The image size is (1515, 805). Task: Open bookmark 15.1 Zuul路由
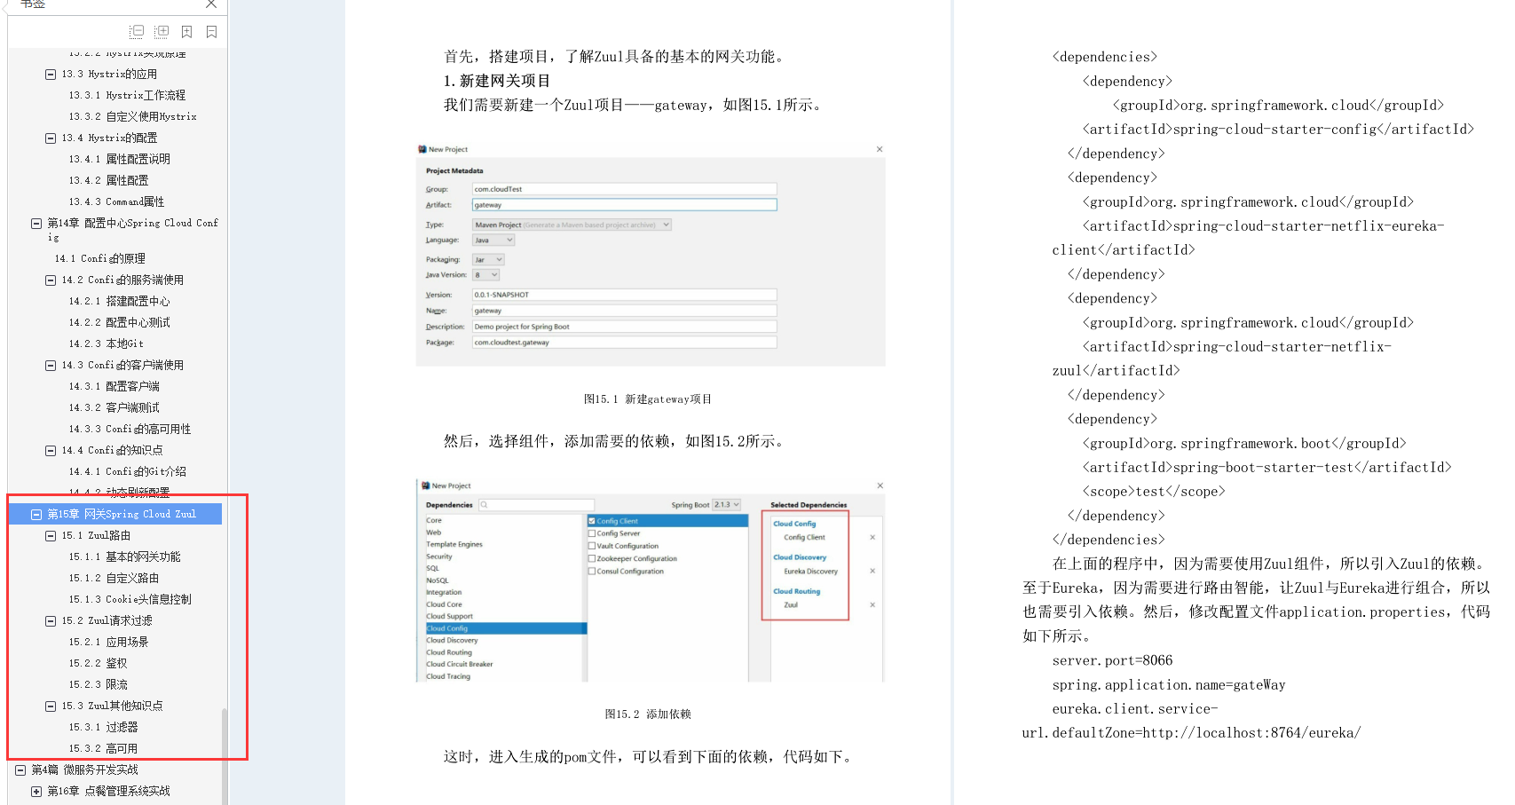pyautogui.click(x=96, y=535)
